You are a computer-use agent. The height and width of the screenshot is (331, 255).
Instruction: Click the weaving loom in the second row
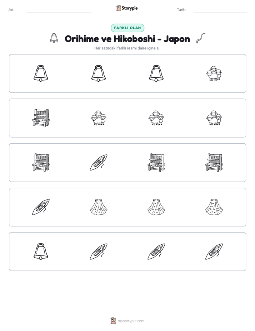pyautogui.click(x=41, y=118)
